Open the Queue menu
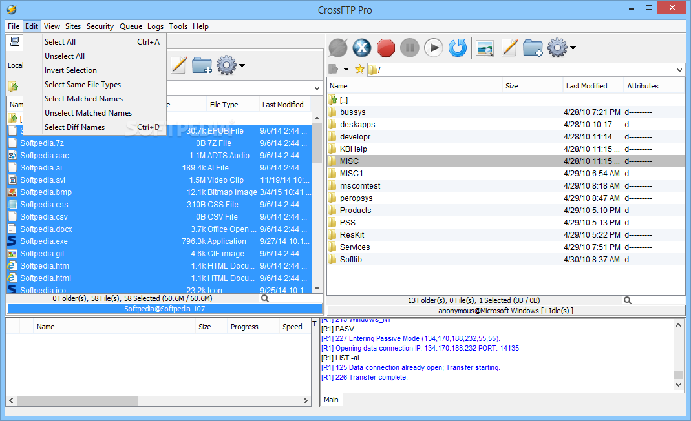 click(131, 26)
